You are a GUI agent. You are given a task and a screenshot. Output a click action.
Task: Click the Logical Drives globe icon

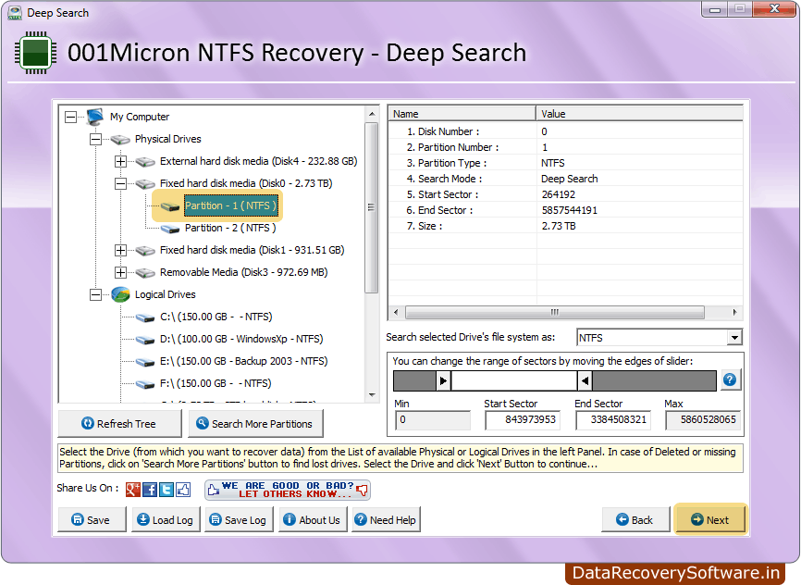[x=120, y=294]
